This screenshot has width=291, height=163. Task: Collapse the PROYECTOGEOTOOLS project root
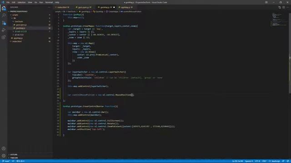coord(19,11)
